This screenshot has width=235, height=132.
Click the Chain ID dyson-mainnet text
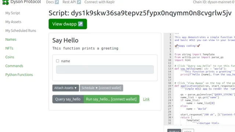pyautogui.click(x=214, y=2)
